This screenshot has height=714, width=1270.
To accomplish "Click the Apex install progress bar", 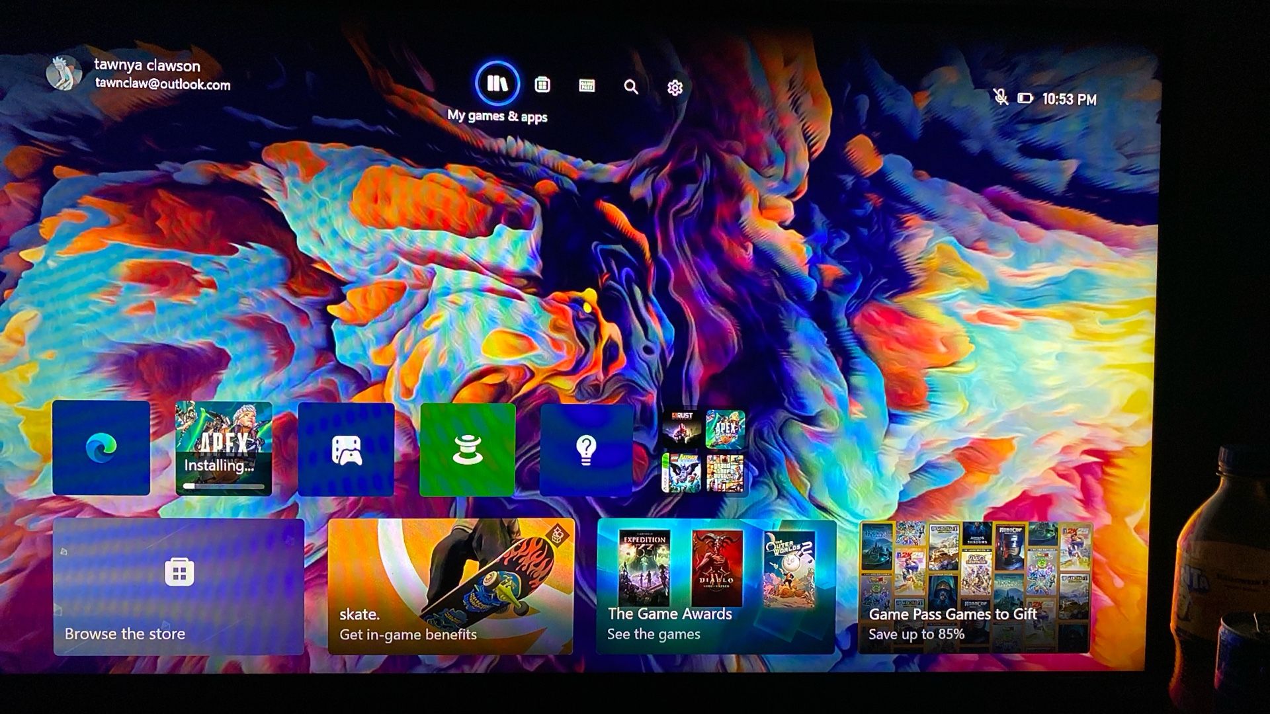I will point(224,486).
